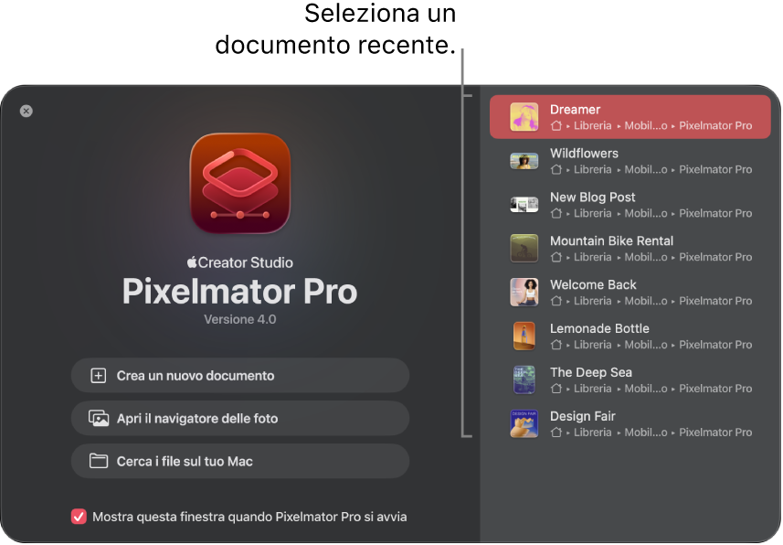The height and width of the screenshot is (545, 783).
Task: Choose Welcome Back document title
Action: coord(593,284)
